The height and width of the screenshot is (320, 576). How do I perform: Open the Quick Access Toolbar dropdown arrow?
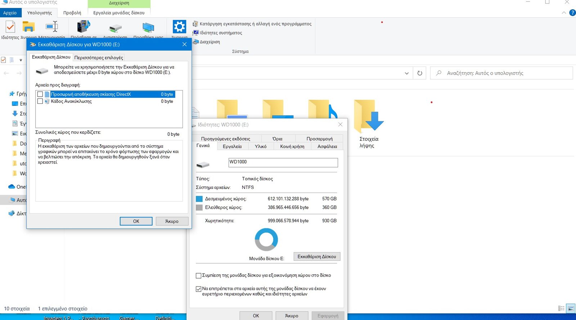pos(21,60)
